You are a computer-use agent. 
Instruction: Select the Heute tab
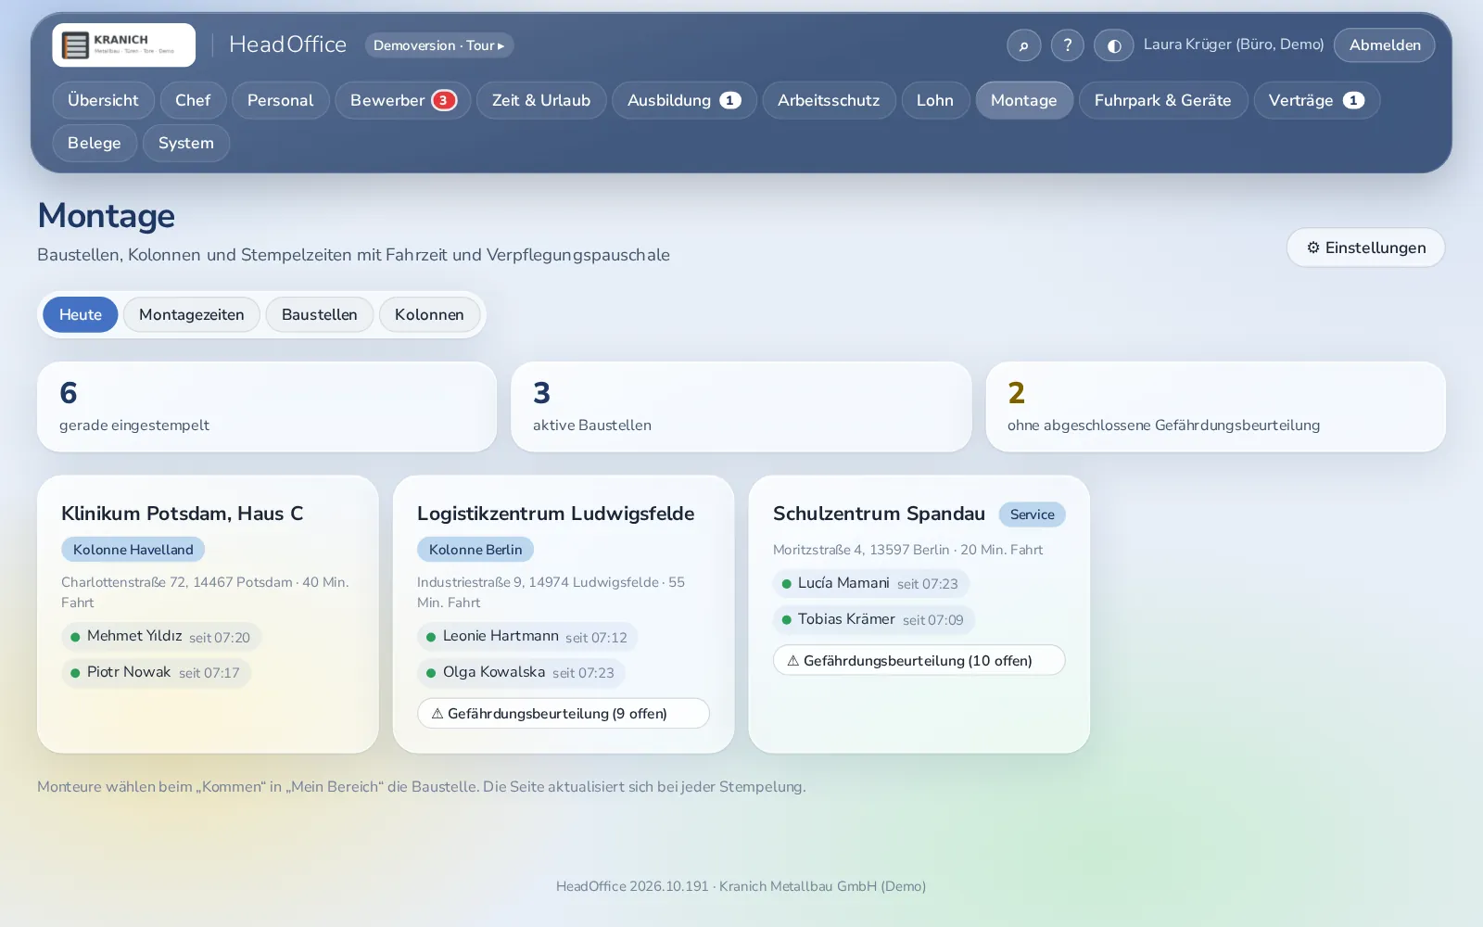coord(81,314)
